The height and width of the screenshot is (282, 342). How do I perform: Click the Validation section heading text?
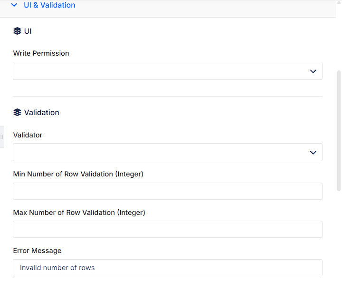coord(41,113)
